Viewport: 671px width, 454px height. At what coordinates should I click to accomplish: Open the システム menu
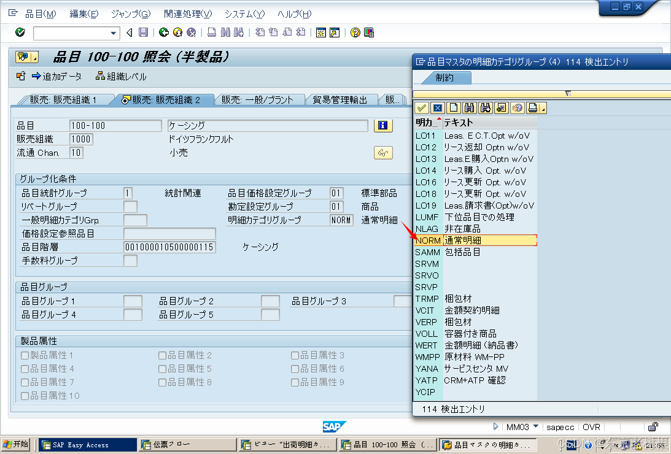244,13
